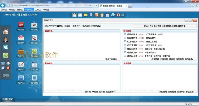Screen dimensions: 199x106
Task: Click the 收件箱 inbox link
Action: (88, 92)
